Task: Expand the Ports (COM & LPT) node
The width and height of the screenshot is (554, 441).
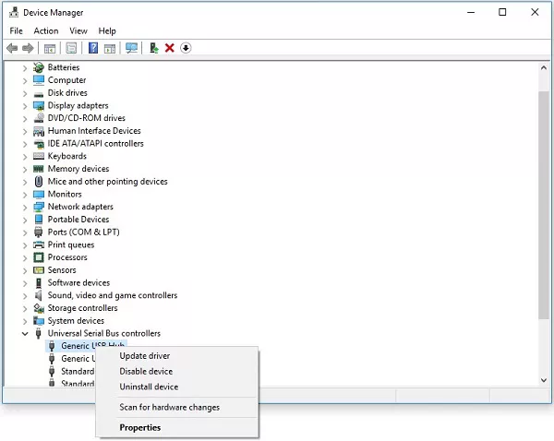Action: click(25, 232)
